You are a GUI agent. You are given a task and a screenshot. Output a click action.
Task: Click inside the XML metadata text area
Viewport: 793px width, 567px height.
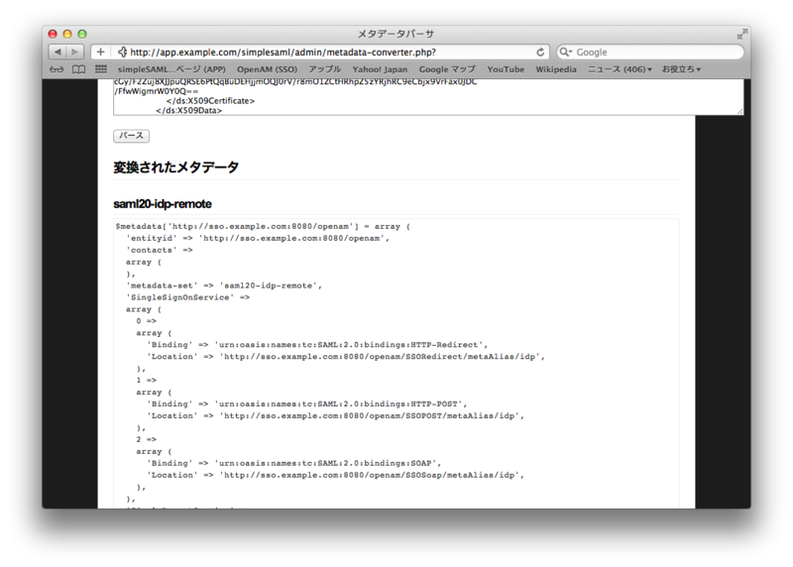click(428, 96)
